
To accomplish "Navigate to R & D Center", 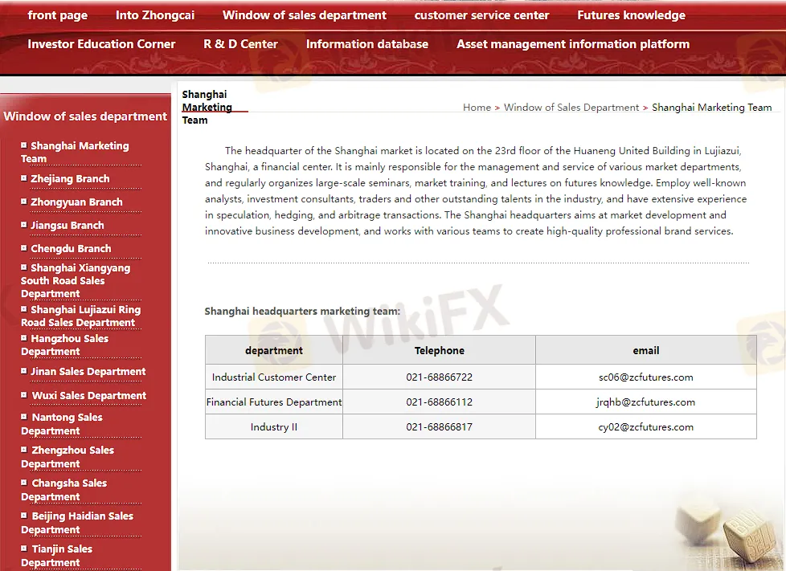I will point(240,44).
